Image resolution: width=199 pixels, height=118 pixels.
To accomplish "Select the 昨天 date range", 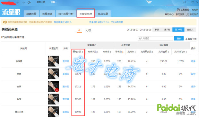I will 157,30.
